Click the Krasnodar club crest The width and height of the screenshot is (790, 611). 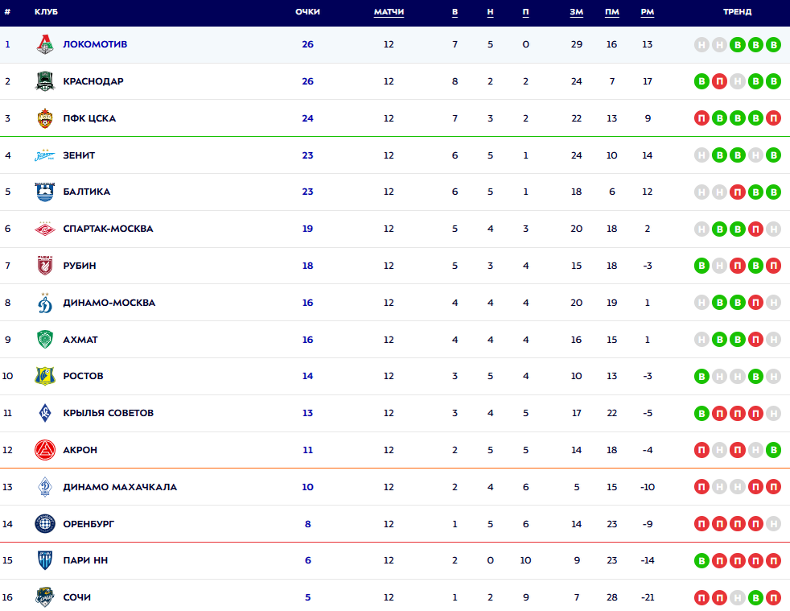[45, 81]
